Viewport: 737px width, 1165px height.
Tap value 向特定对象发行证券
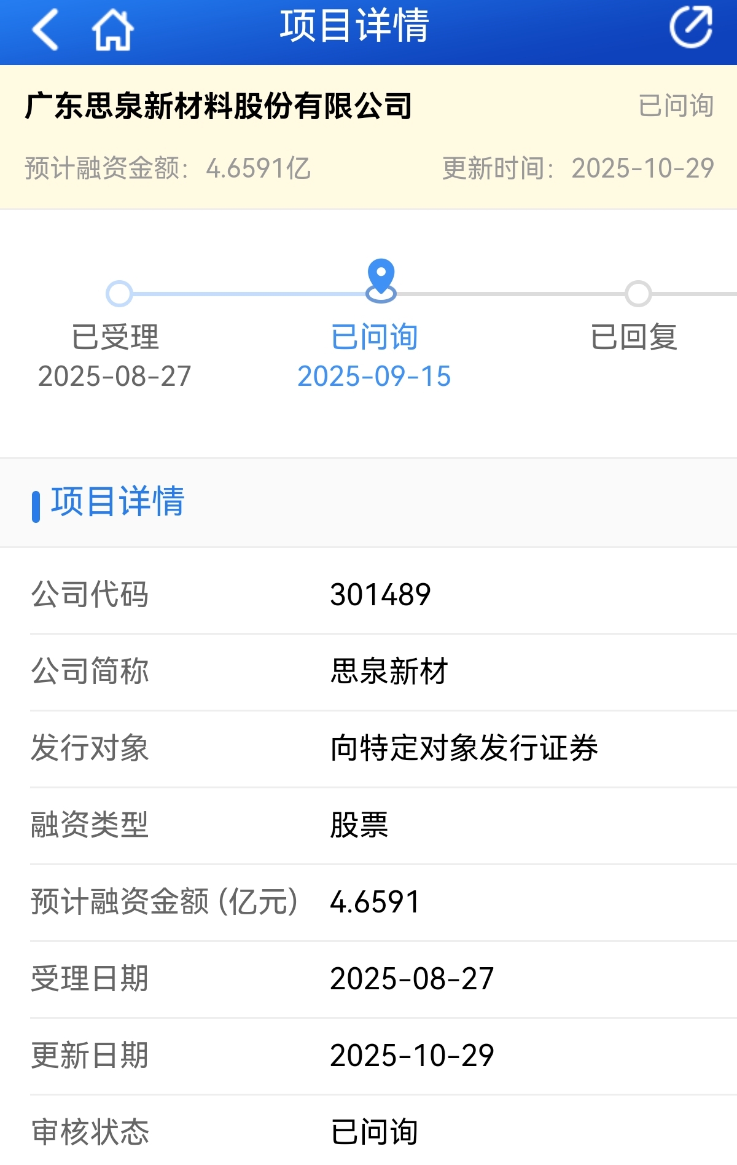(x=464, y=748)
